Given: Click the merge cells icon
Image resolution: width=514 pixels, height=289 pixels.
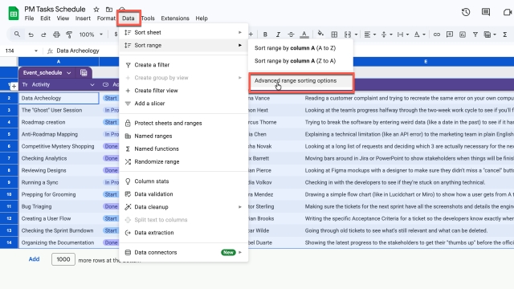Looking at the screenshot, I should 348,35.
